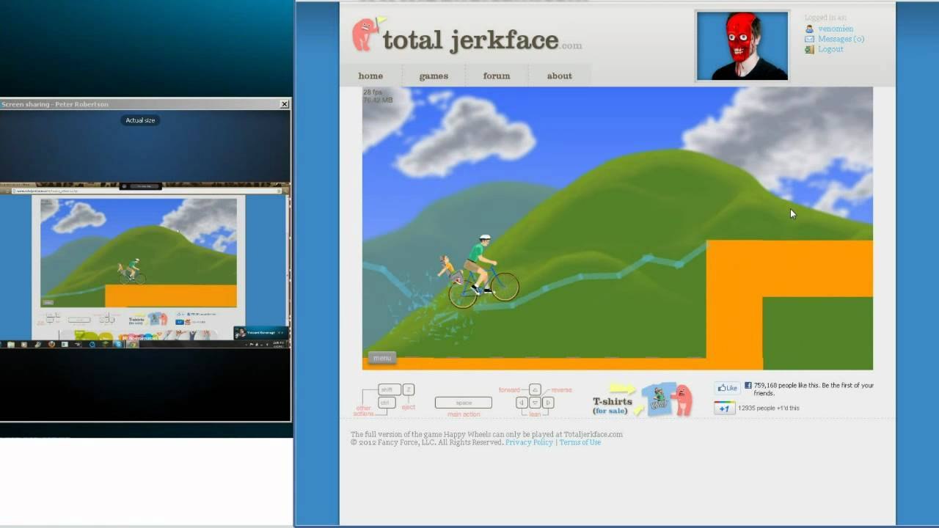The height and width of the screenshot is (528, 939).
Task: Click the "ctrl" key diagram
Action: [x=387, y=403]
